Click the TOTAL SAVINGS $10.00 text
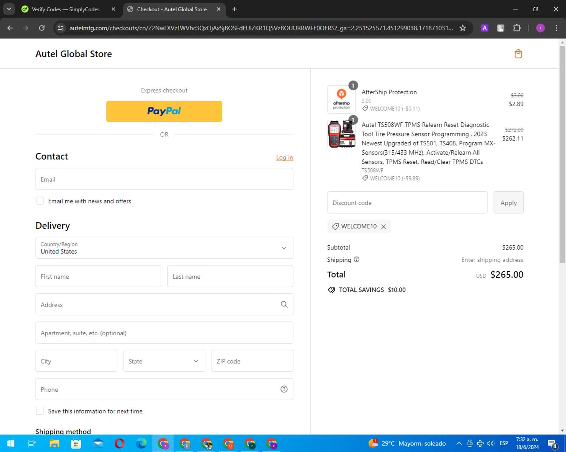The width and height of the screenshot is (566, 452). tap(372, 290)
